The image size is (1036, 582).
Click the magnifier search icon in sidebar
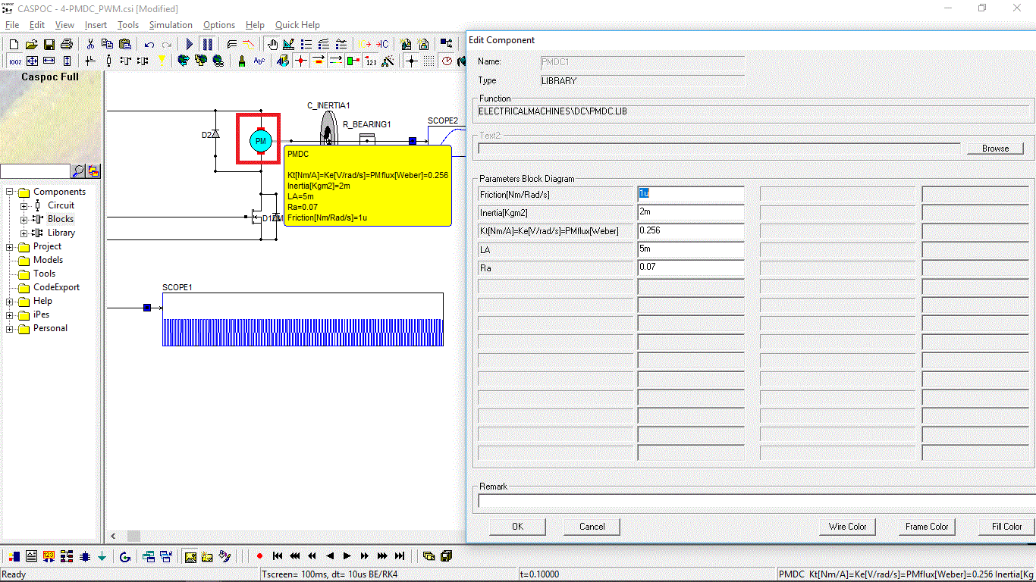(x=78, y=171)
